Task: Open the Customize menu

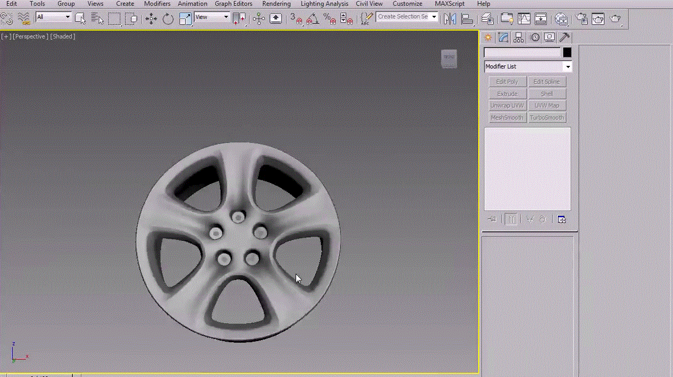Action: coord(407,4)
